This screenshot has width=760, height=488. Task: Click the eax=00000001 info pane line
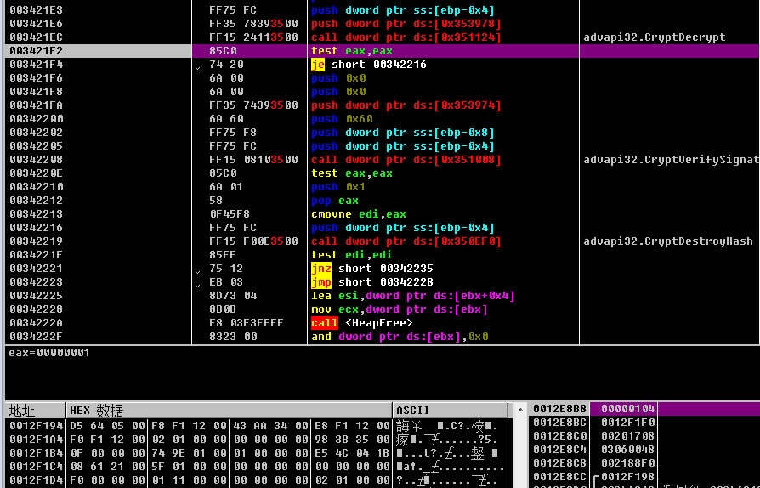coord(49,353)
